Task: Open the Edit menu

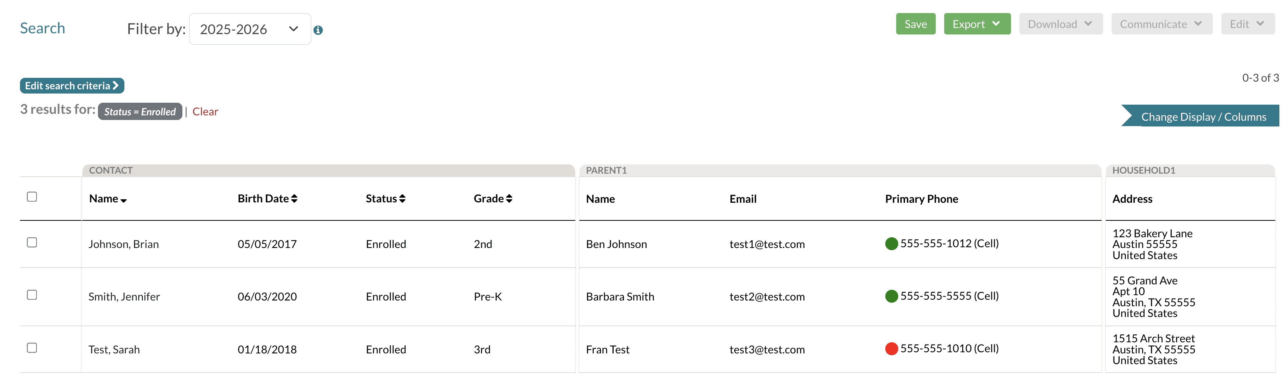Action: [x=1248, y=24]
